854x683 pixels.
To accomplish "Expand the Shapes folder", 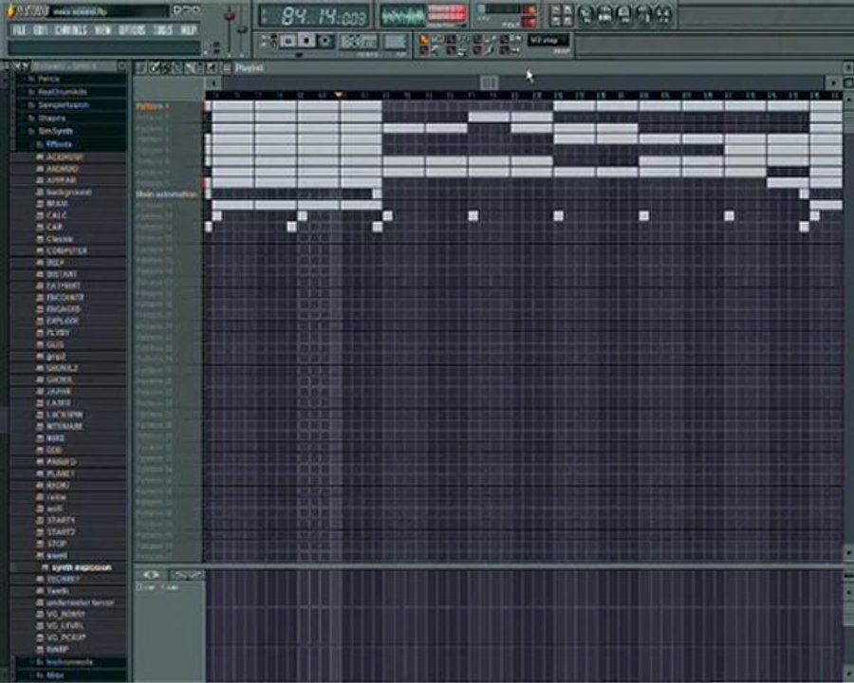I will (x=50, y=118).
